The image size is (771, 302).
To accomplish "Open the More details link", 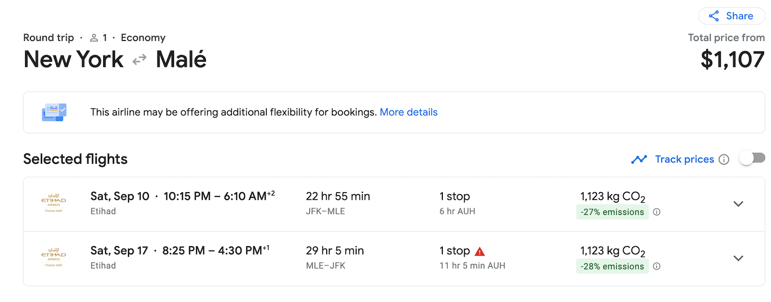I will point(409,112).
